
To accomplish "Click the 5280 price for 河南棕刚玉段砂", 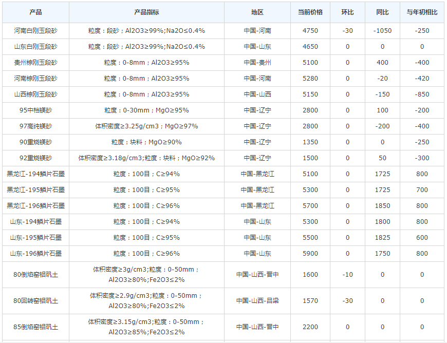I will 310,79.
